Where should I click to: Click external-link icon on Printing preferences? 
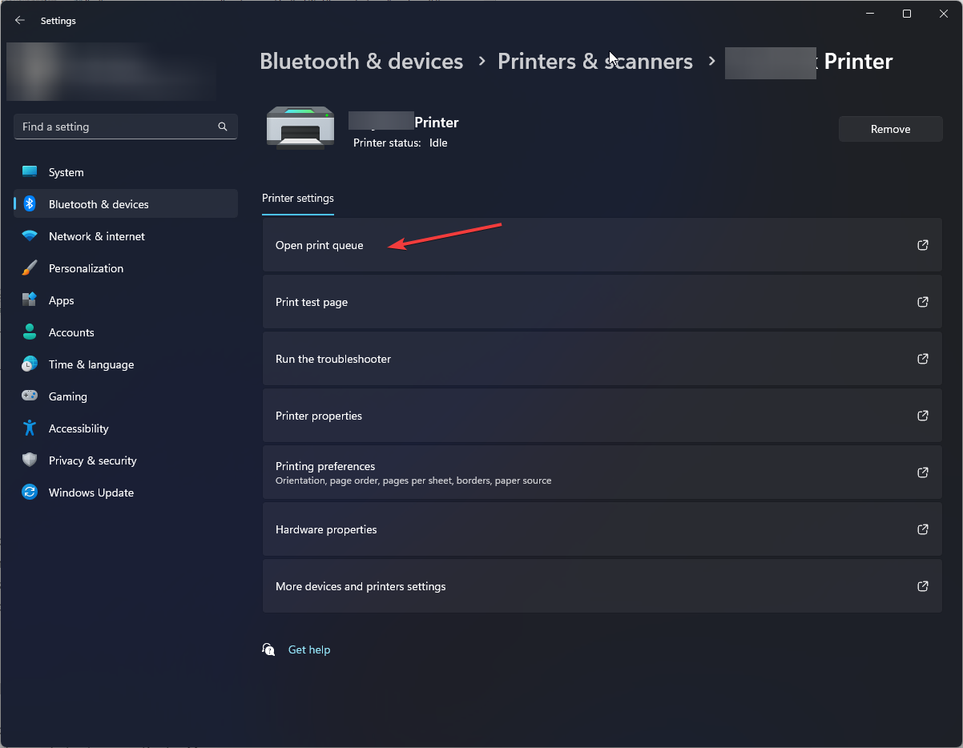[923, 473]
